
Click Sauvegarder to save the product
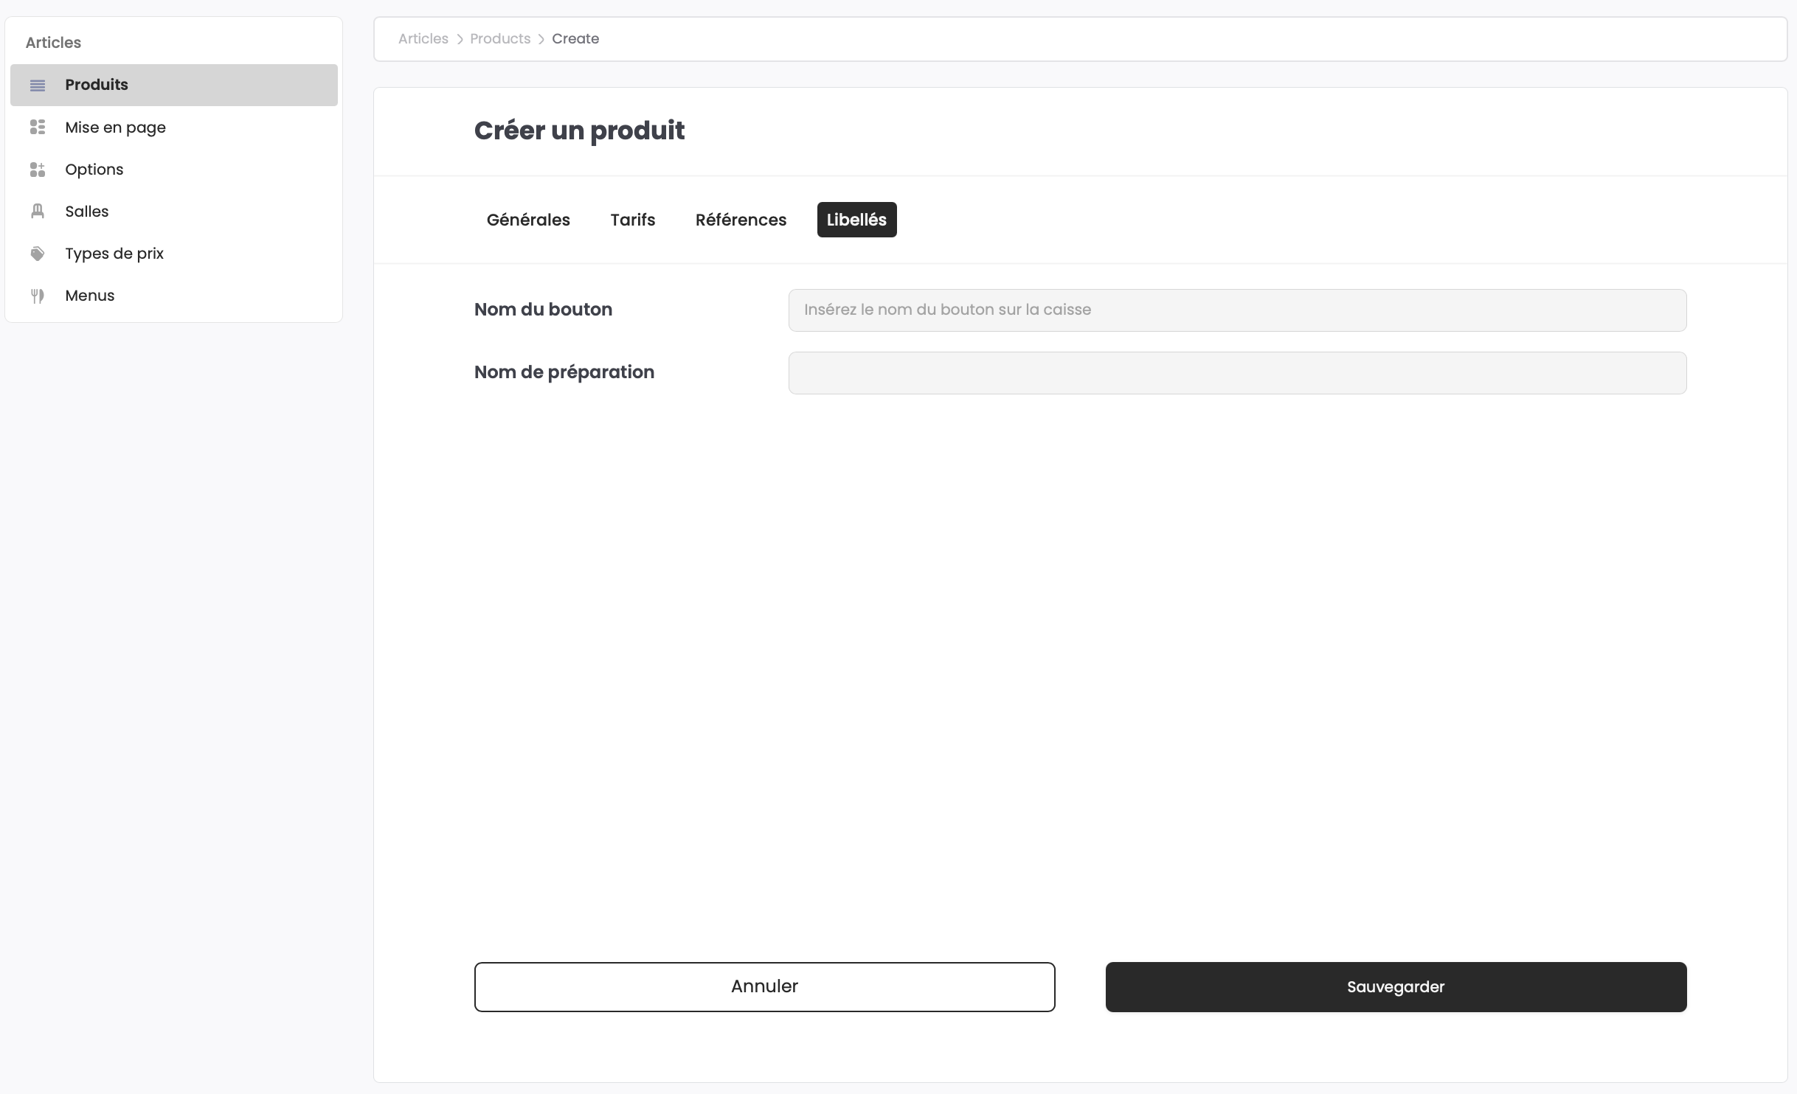tap(1396, 987)
